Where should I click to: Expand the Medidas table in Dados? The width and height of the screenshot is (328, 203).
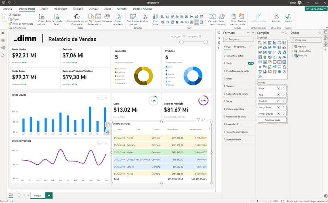coord(292,47)
